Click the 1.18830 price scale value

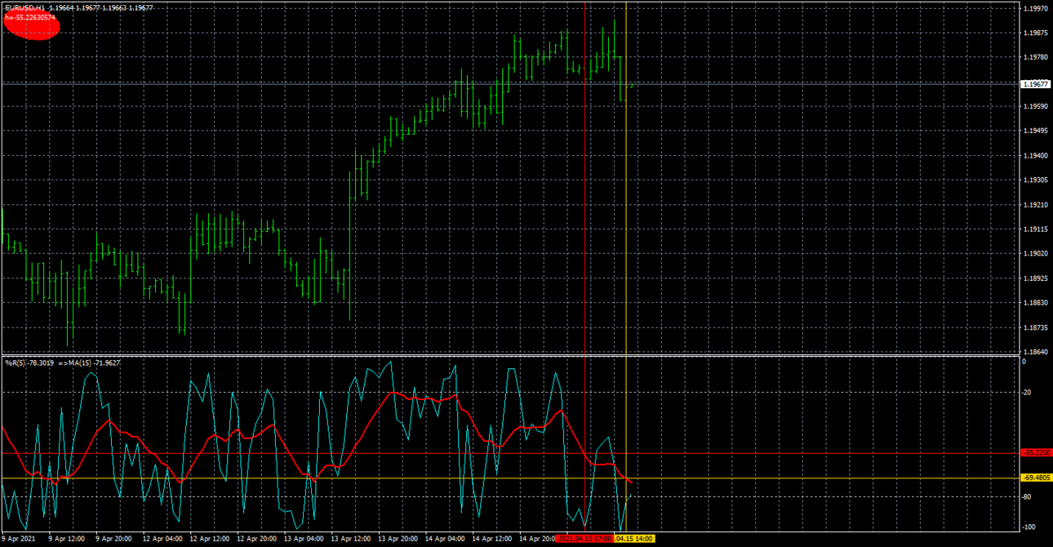pyautogui.click(x=1035, y=303)
